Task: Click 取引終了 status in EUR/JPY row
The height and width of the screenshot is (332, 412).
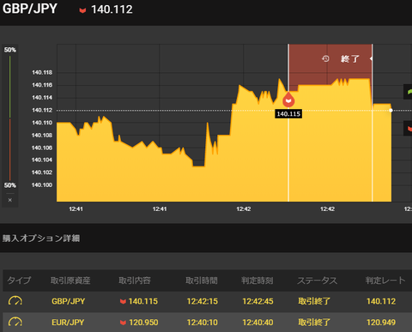Action: pos(314,323)
